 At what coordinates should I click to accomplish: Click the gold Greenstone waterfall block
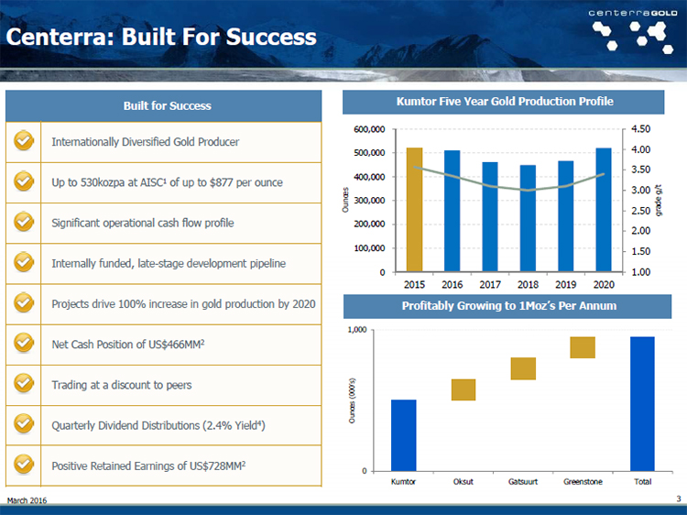(x=583, y=347)
